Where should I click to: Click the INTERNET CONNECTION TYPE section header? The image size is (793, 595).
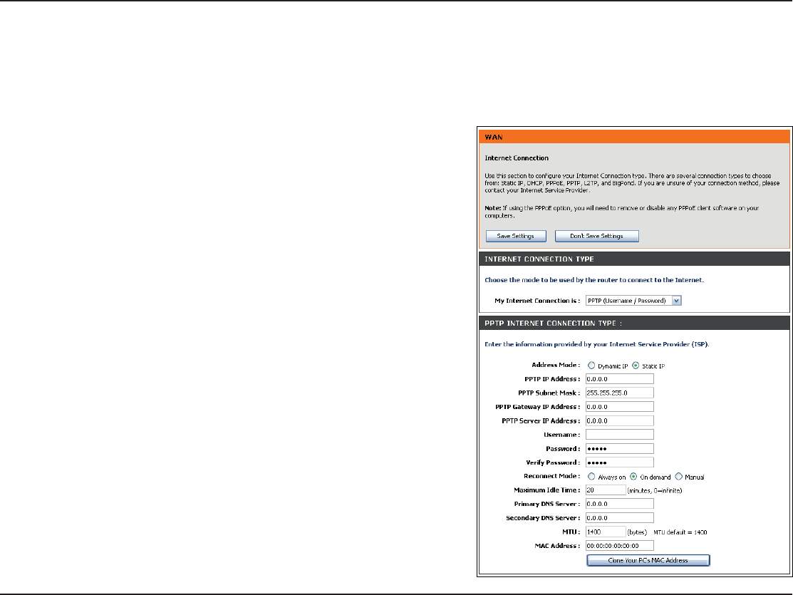pyautogui.click(x=634, y=259)
